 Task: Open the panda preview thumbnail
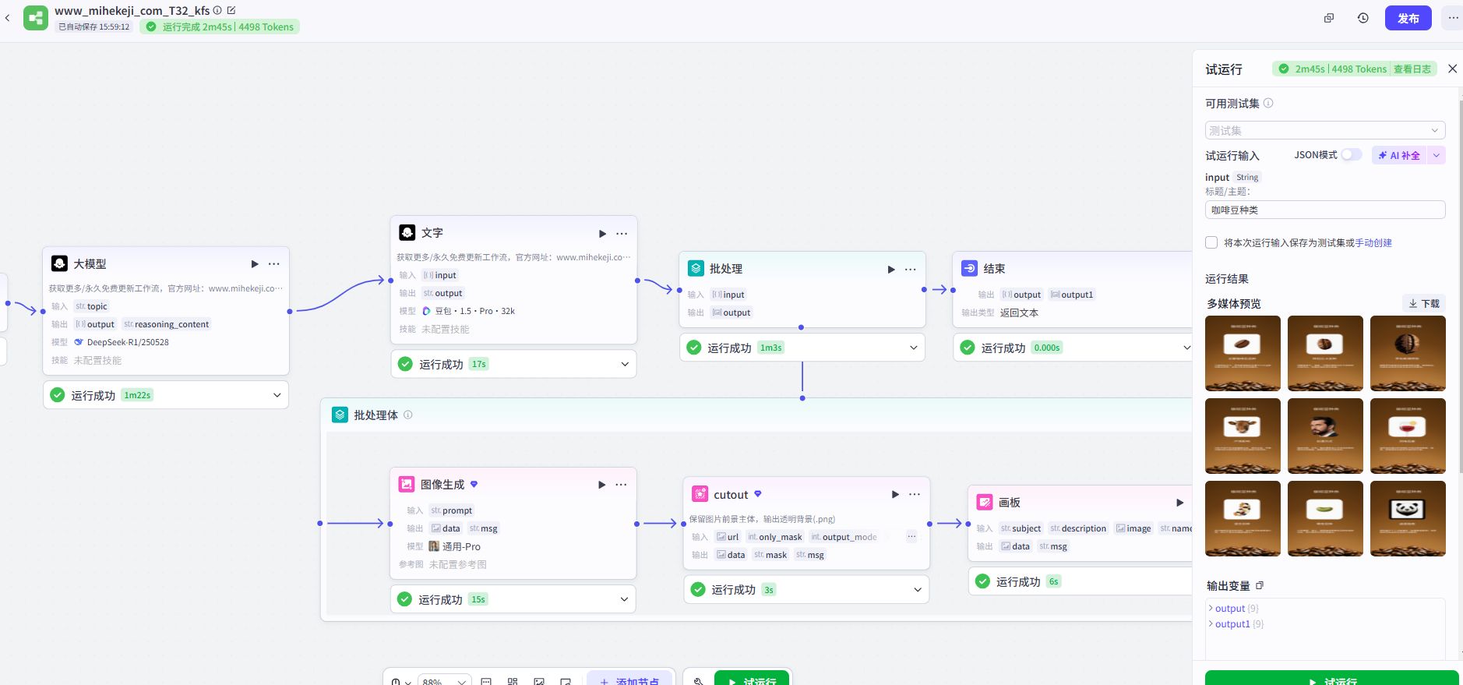tap(1407, 518)
